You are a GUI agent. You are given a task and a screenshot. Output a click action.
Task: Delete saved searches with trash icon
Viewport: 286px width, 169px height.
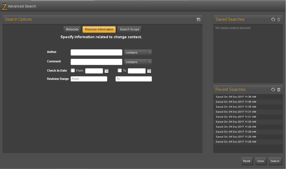point(279,19)
